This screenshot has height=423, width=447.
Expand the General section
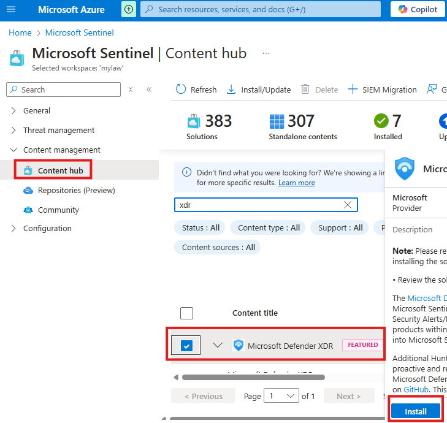click(x=13, y=110)
